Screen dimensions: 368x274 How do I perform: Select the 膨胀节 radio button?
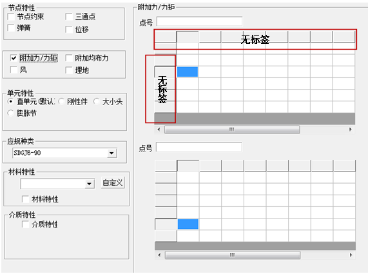point(10,113)
